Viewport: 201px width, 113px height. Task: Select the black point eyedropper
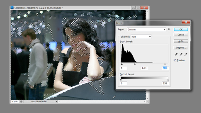(x=176, y=54)
